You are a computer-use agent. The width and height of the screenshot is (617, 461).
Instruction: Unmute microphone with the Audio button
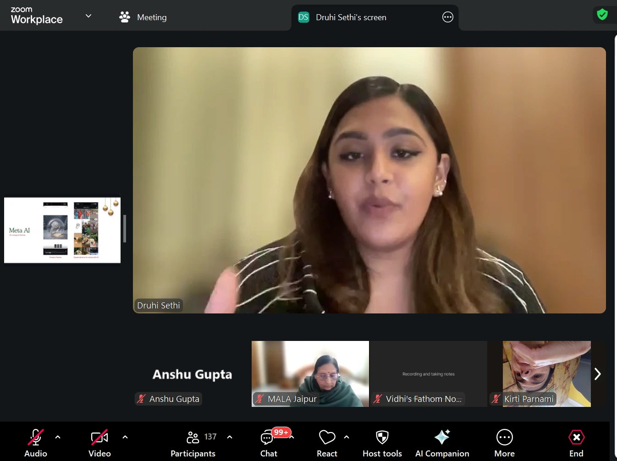[x=35, y=442]
